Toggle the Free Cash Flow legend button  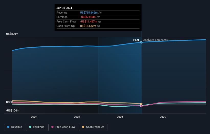point(63,127)
